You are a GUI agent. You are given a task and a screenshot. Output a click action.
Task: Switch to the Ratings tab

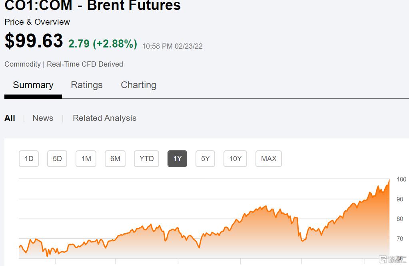[x=87, y=85]
